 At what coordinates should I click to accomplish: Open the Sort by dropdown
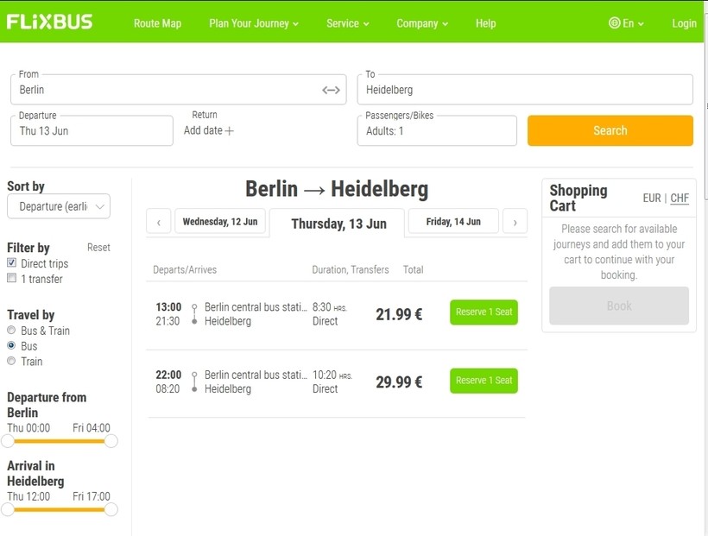click(x=59, y=206)
